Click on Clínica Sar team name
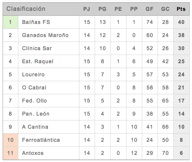 (37, 48)
